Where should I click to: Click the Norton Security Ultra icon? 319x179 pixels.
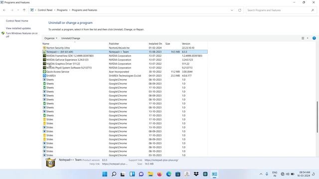(x=44, y=48)
